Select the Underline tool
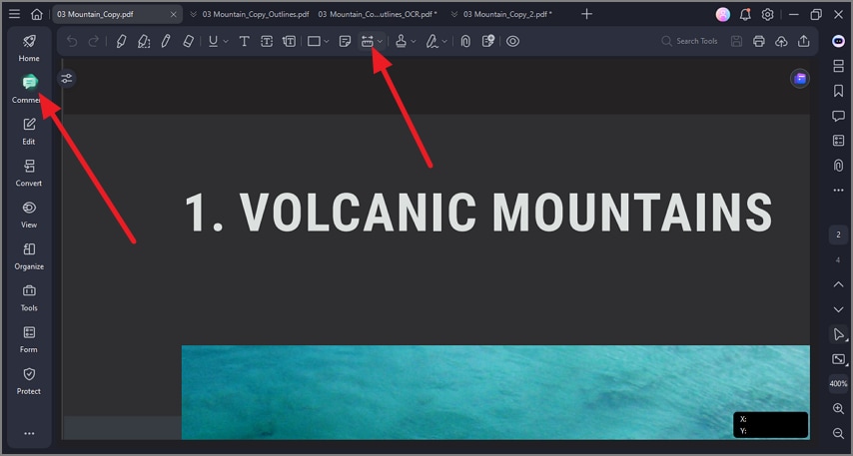Image resolution: width=853 pixels, height=456 pixels. [x=214, y=41]
